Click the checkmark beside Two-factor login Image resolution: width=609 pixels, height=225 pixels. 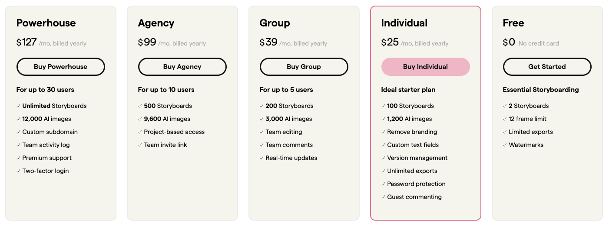(x=18, y=171)
